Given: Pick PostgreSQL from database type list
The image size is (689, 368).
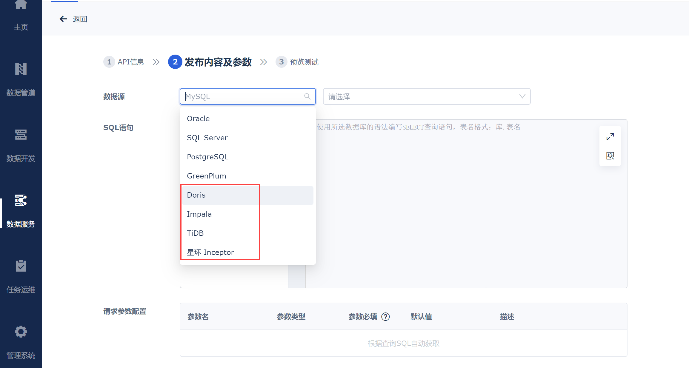Looking at the screenshot, I should [x=207, y=157].
